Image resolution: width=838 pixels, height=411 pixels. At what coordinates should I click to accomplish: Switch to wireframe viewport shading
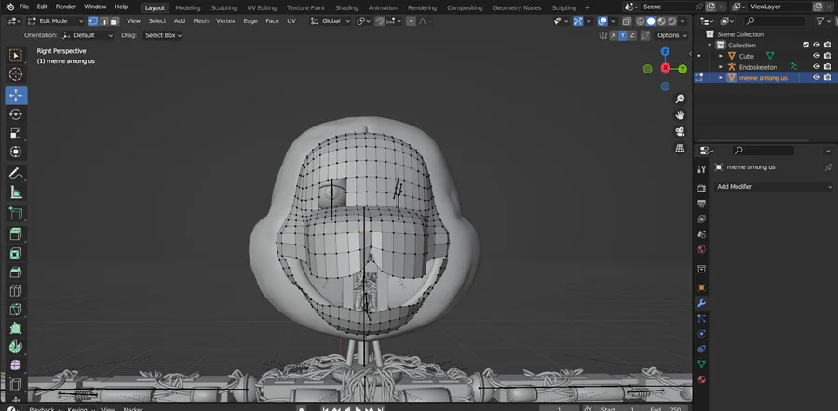pyautogui.click(x=641, y=21)
